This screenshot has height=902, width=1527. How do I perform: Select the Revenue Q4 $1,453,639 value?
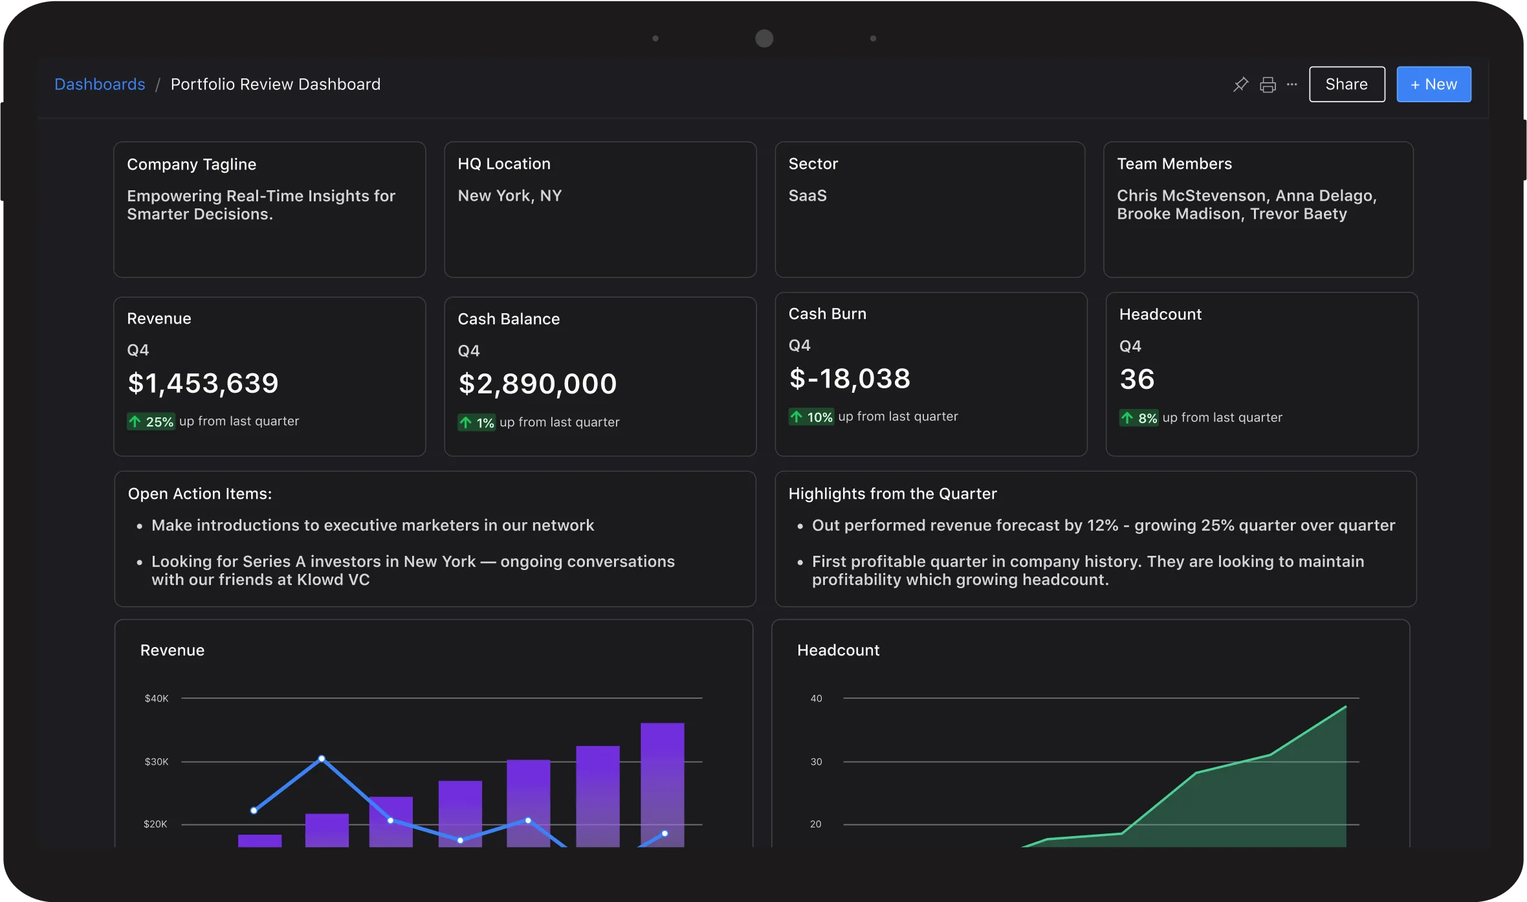click(203, 383)
